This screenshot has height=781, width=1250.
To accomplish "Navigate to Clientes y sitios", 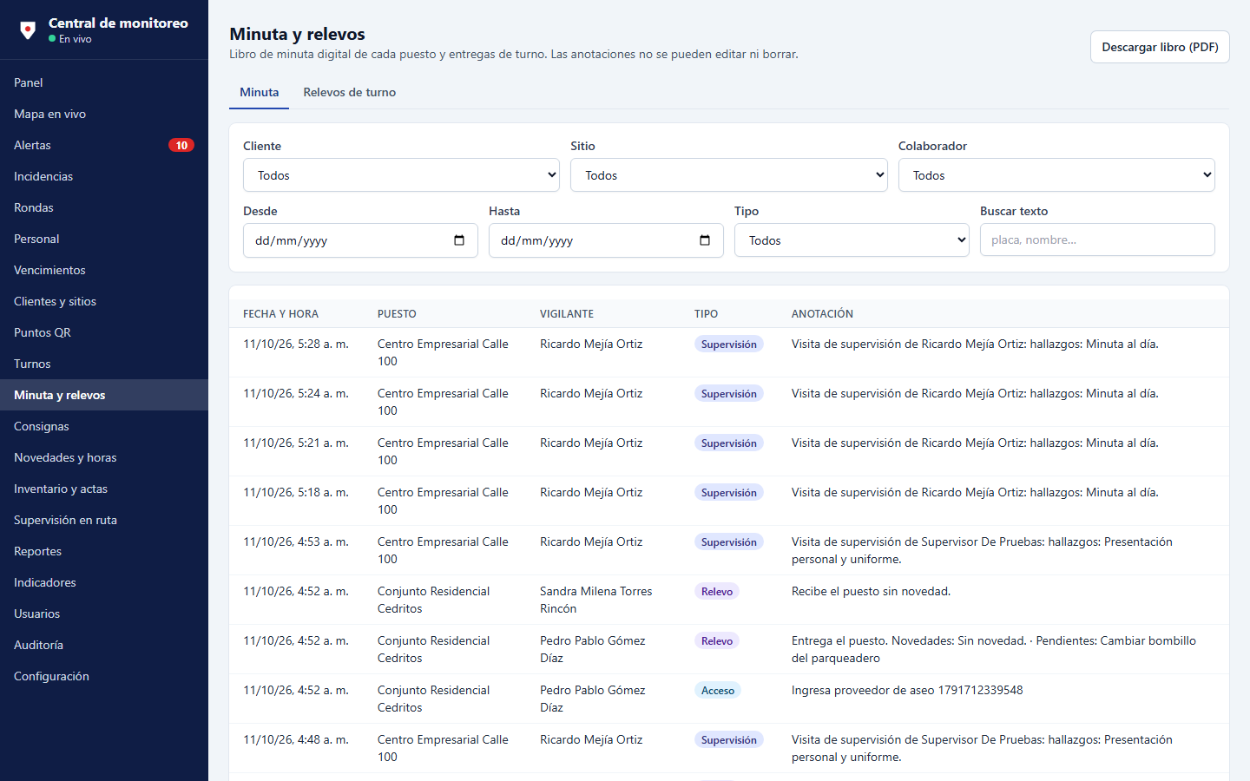I will (104, 301).
